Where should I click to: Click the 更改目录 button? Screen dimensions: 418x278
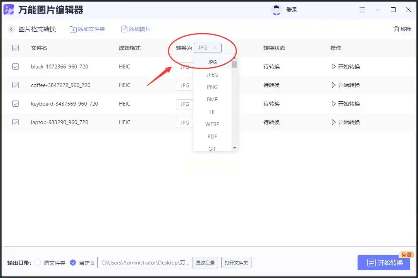(205, 263)
